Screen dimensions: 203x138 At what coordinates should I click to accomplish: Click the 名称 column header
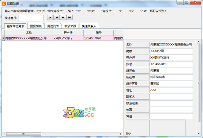(x=29, y=33)
